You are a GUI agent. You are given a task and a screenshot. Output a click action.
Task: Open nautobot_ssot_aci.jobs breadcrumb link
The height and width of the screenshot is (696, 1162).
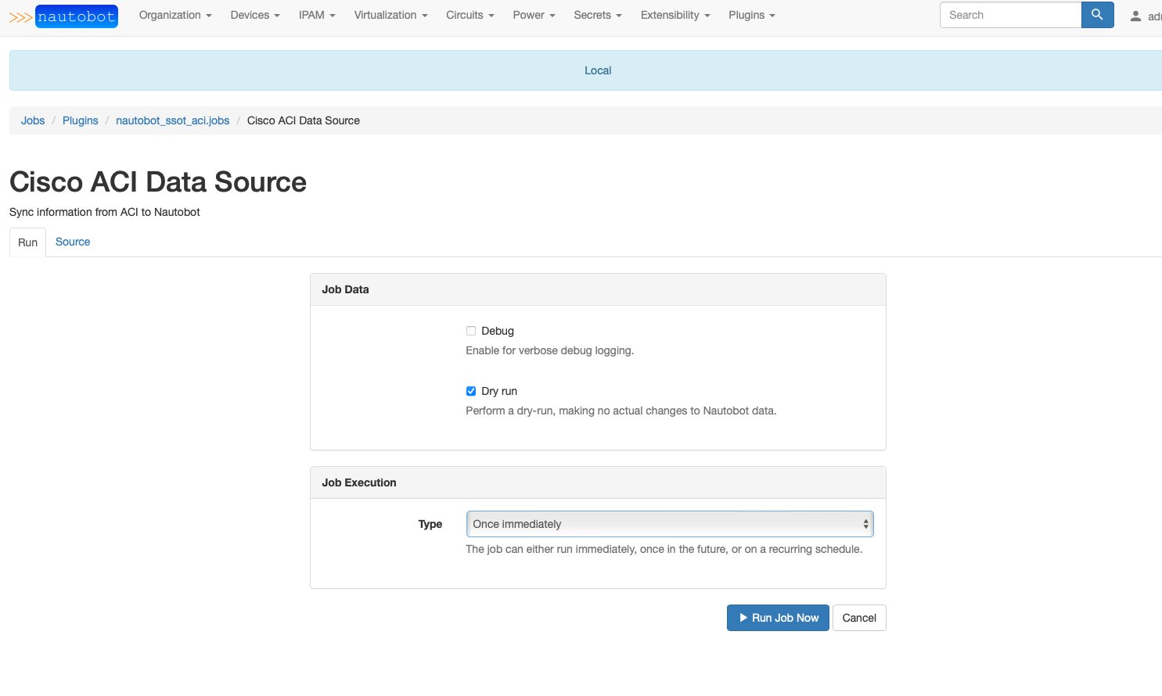[x=172, y=120]
